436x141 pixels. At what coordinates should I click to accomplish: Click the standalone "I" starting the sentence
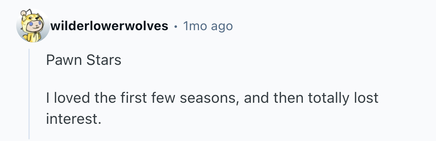coord(48,98)
